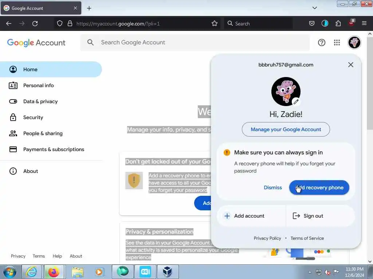Image resolution: width=373 pixels, height=279 pixels.
Task: Click the Firefox taskbar icon
Action: click(54, 272)
